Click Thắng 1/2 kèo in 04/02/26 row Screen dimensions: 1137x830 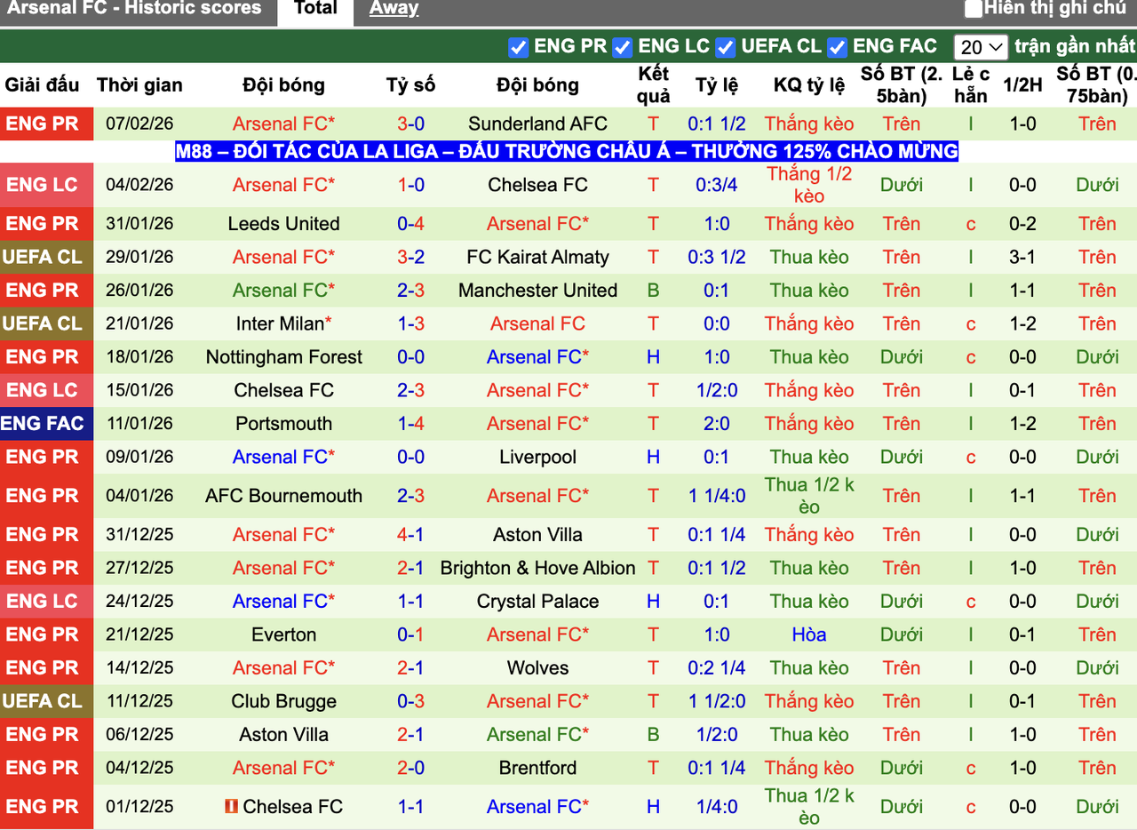pos(809,185)
